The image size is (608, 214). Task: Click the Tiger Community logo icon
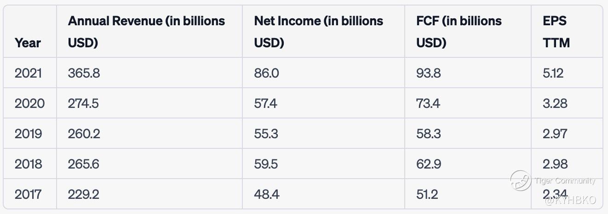[x=521, y=180]
